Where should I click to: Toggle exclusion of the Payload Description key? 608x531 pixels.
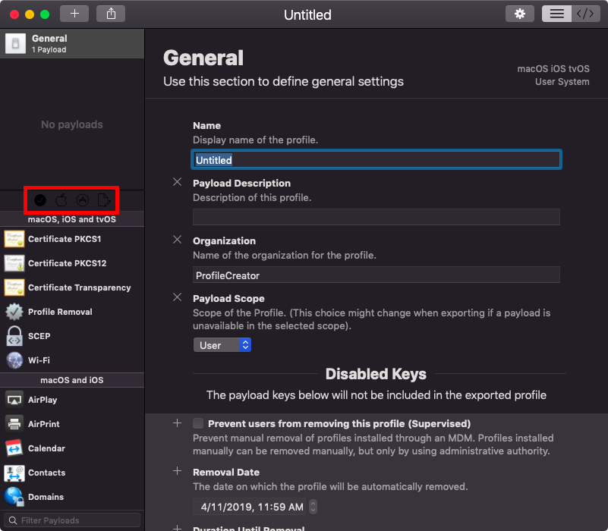click(177, 182)
